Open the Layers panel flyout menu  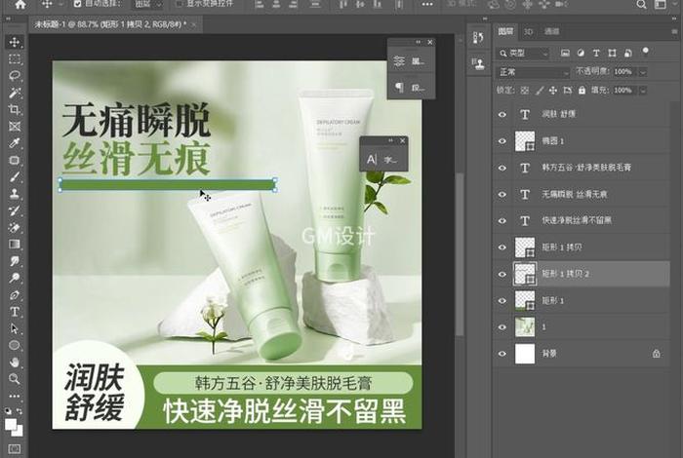pyautogui.click(x=675, y=31)
